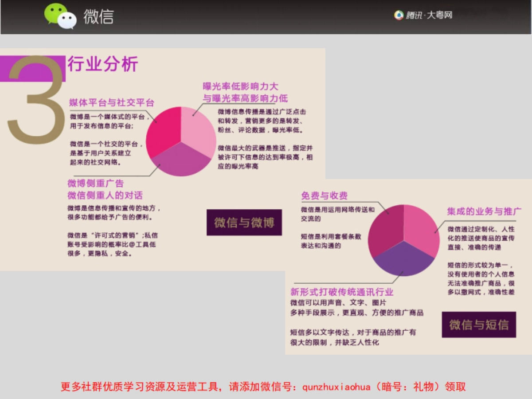The width and height of the screenshot is (532, 399).
Task: Toggle the 媒体平台与社交平台 section heading
Action: click(111, 102)
